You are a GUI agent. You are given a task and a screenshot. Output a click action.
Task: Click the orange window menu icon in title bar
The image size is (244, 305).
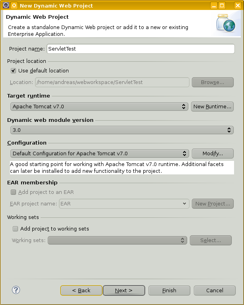tap(14, 5)
